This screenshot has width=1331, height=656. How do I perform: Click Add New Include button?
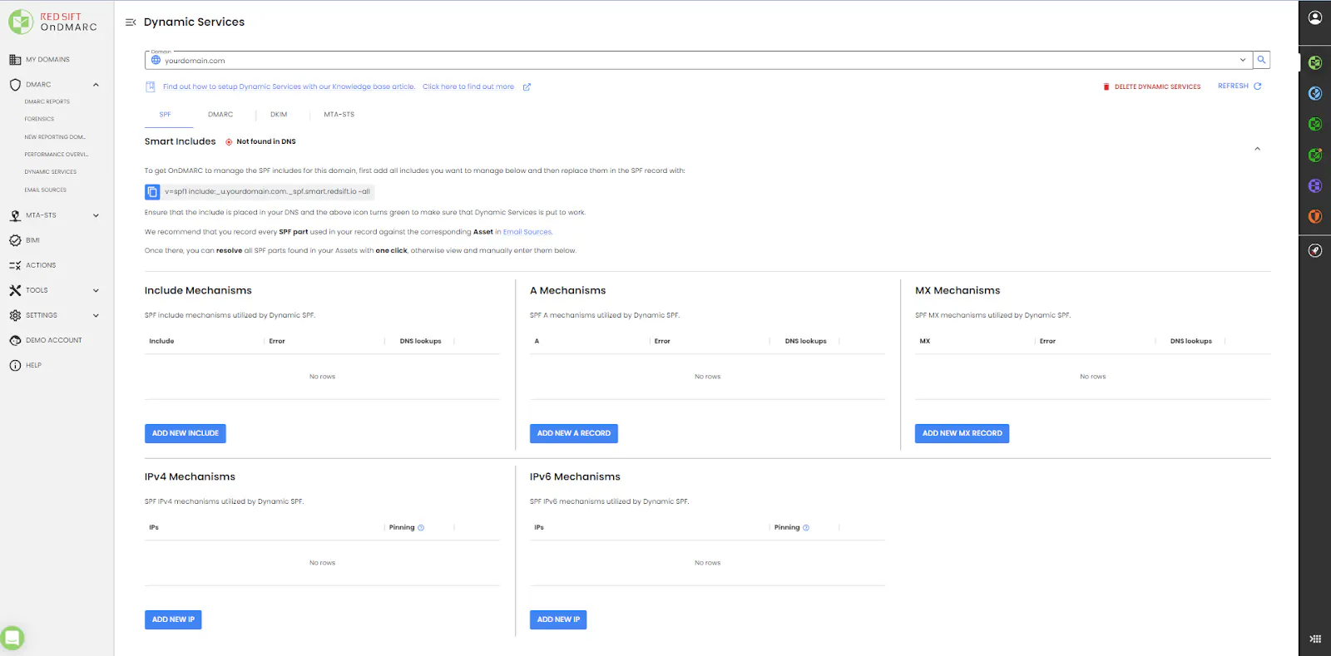[186, 433]
